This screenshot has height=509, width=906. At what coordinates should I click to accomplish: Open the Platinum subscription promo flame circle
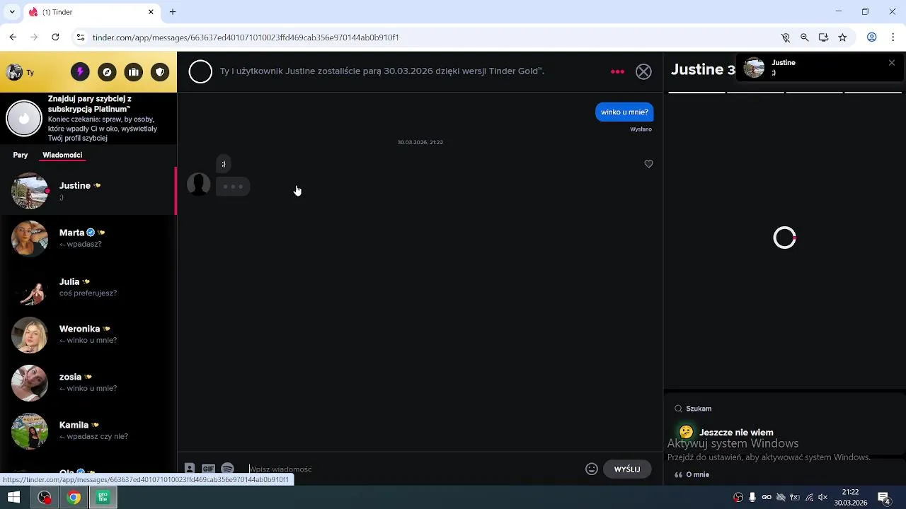[x=24, y=118]
